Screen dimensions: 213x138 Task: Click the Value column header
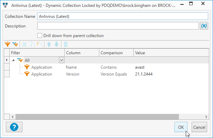[171, 53]
